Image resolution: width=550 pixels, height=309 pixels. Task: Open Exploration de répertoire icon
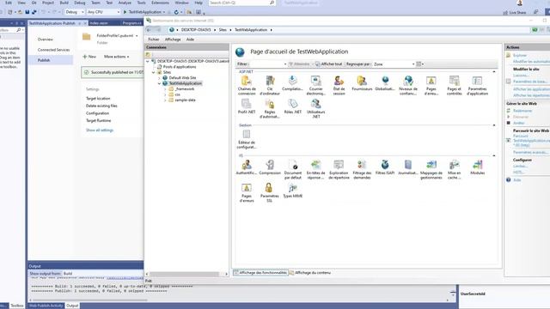(x=339, y=170)
